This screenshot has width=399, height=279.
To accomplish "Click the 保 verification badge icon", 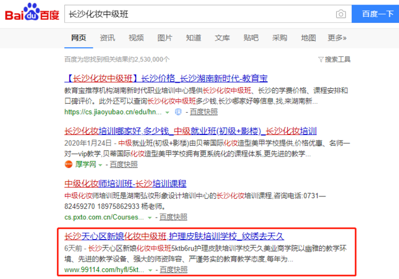I will 178,112.
